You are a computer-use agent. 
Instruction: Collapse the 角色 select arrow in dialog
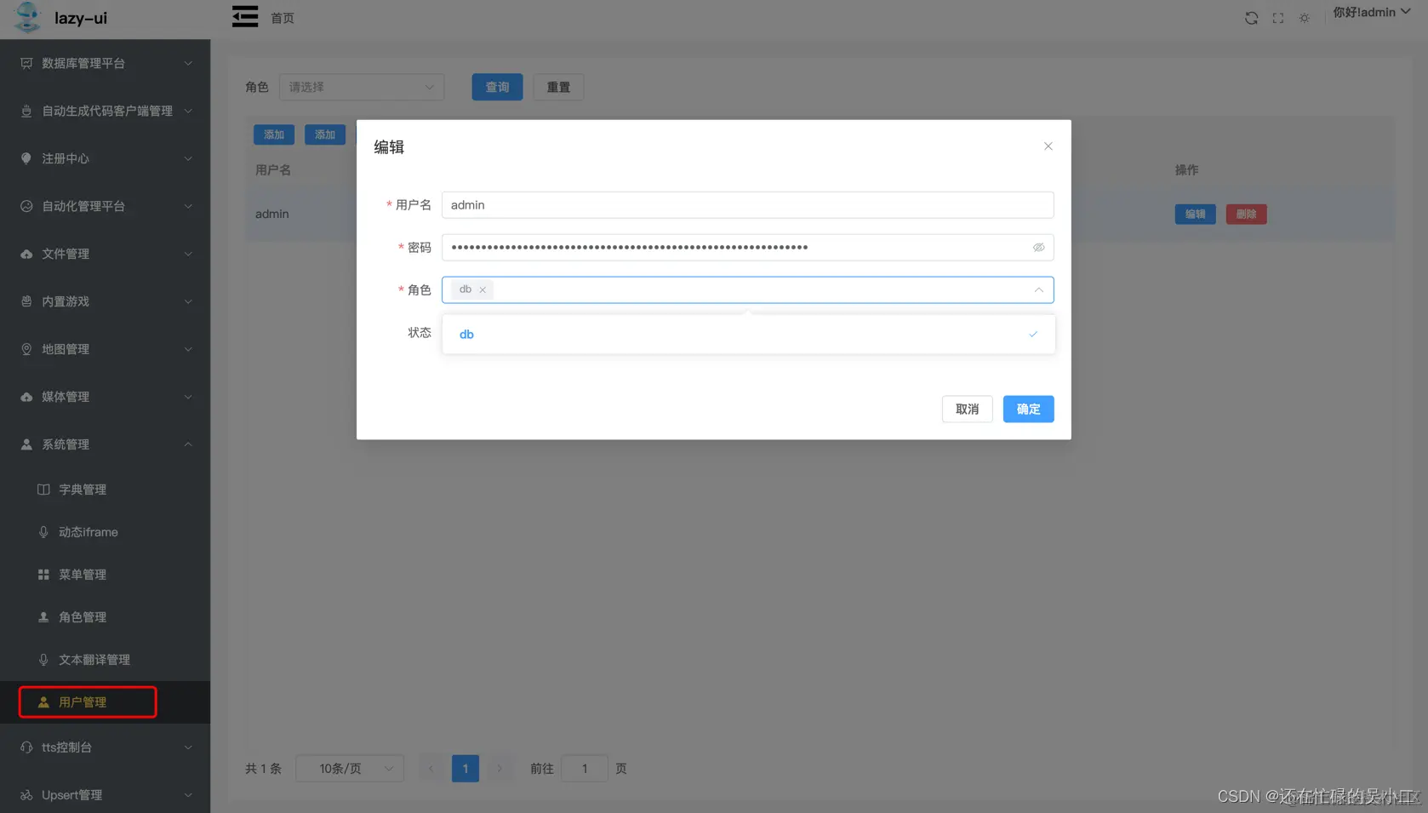(x=1039, y=290)
